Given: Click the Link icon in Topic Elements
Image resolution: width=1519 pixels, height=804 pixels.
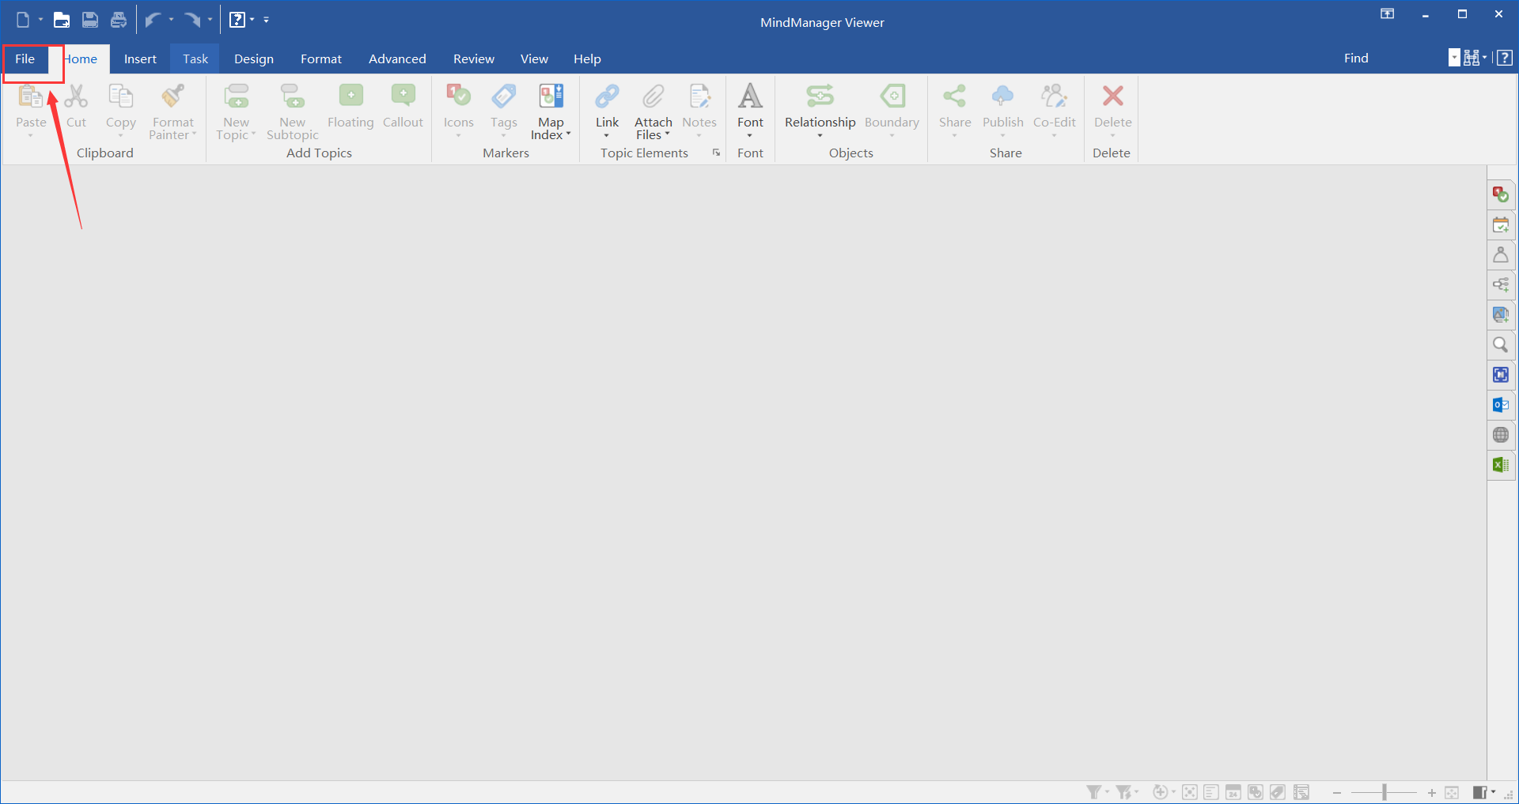Looking at the screenshot, I should pyautogui.click(x=607, y=96).
